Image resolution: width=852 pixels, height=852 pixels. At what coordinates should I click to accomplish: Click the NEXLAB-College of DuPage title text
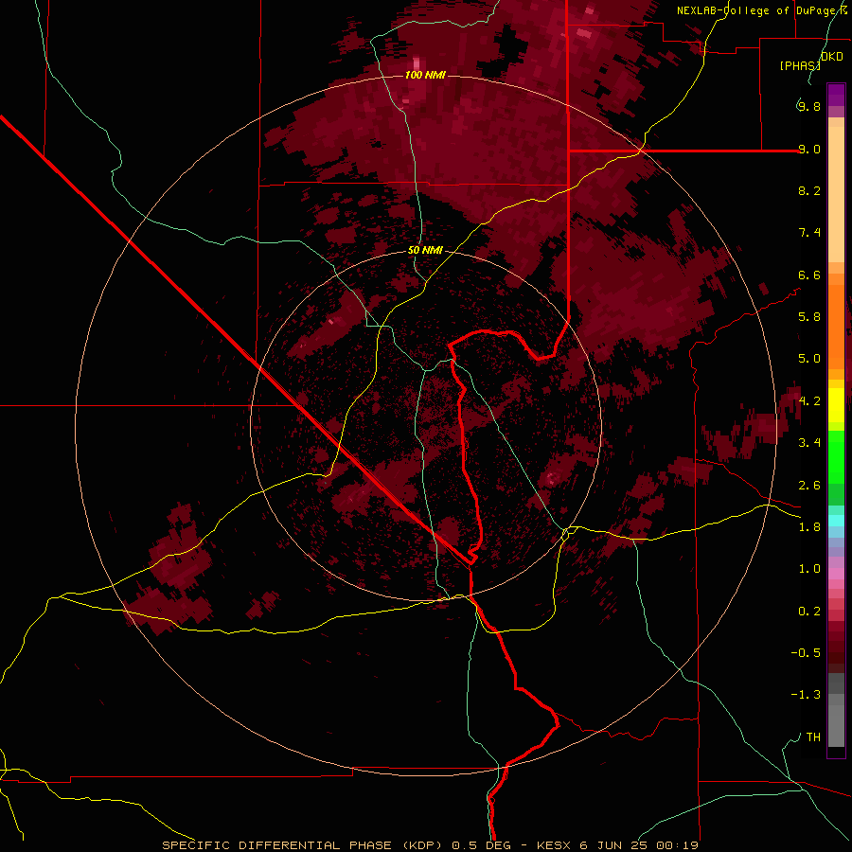tap(757, 10)
